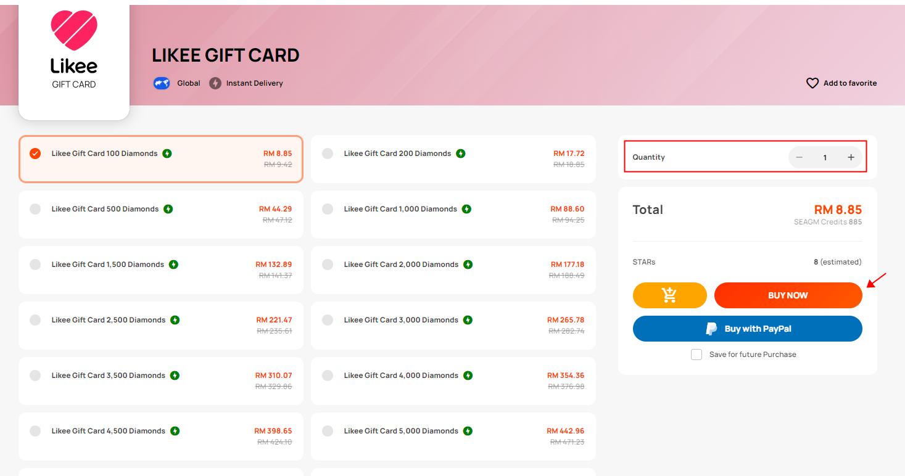Select Likee Gift Card 1,000 Diamonds radio

[328, 209]
